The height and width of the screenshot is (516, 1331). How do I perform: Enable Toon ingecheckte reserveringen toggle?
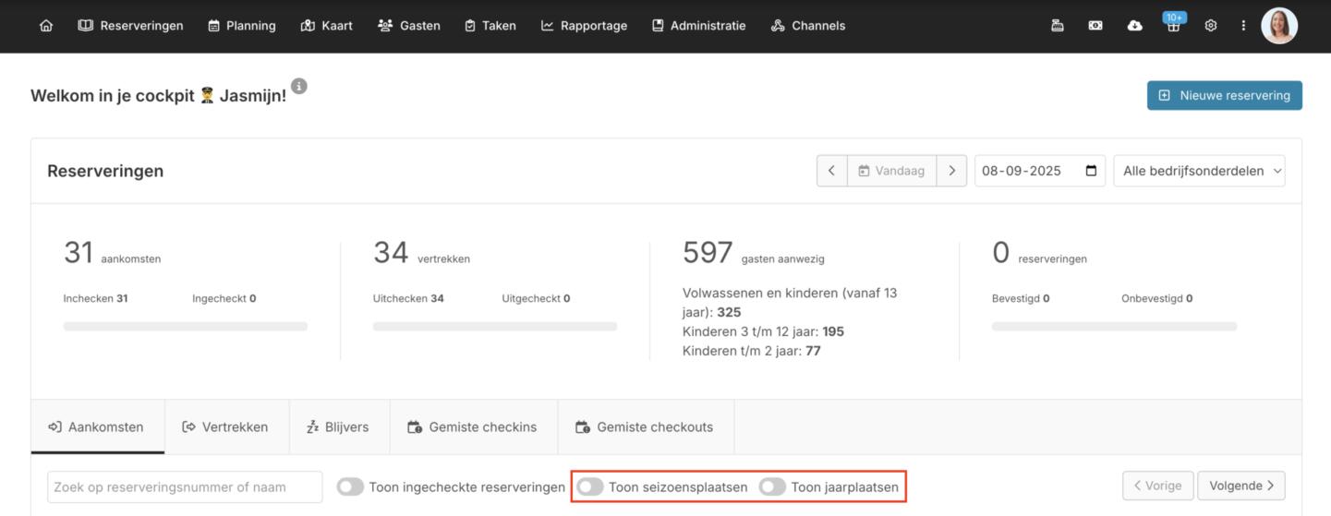350,486
